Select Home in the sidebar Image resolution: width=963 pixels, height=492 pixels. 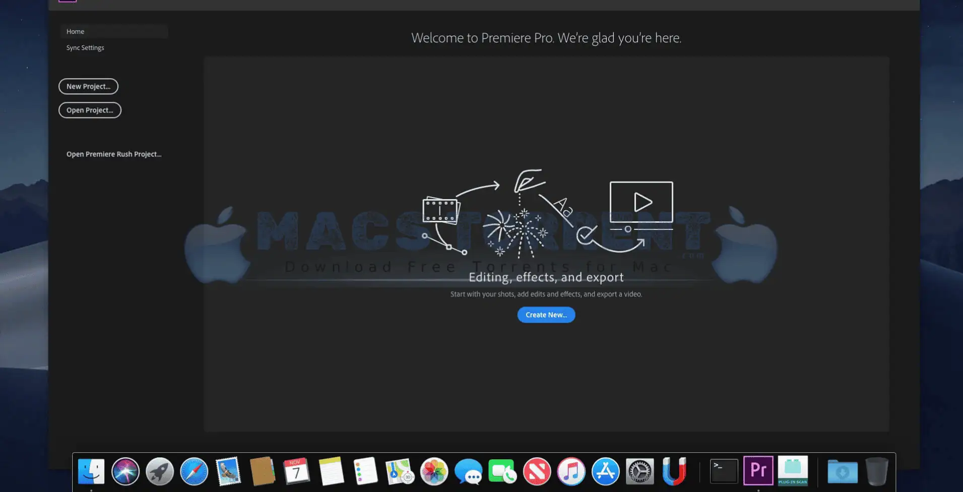[114, 31]
